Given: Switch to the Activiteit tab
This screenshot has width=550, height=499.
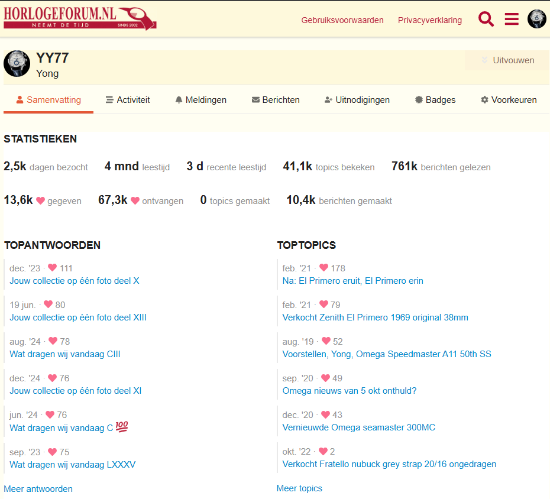Looking at the screenshot, I should click(x=128, y=100).
